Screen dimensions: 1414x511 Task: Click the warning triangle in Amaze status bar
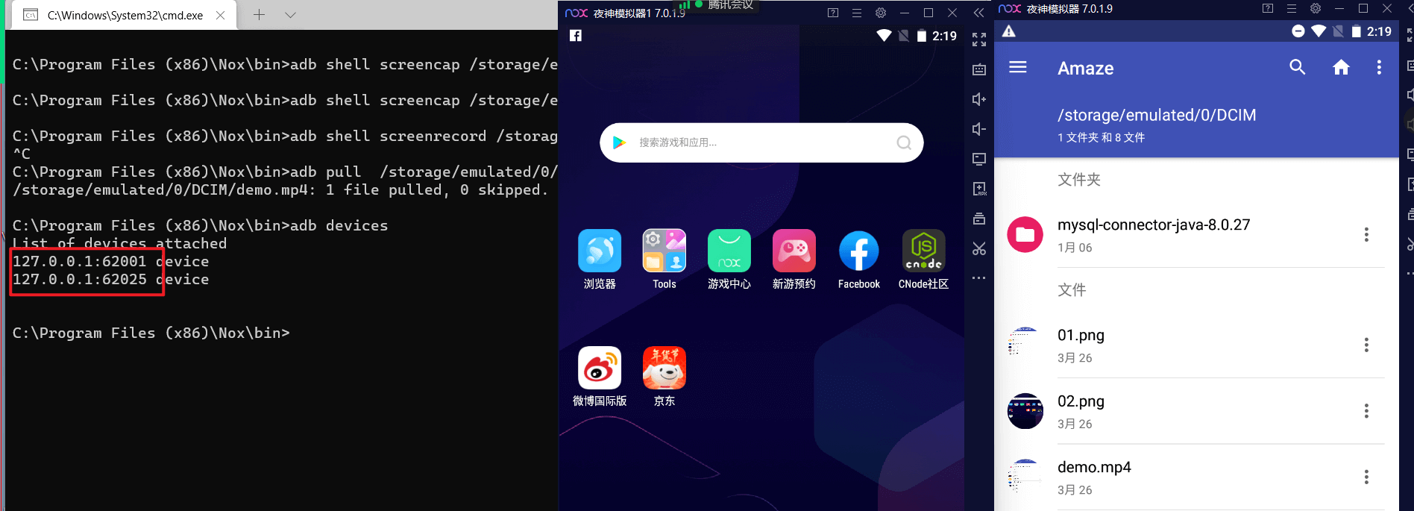1009,31
